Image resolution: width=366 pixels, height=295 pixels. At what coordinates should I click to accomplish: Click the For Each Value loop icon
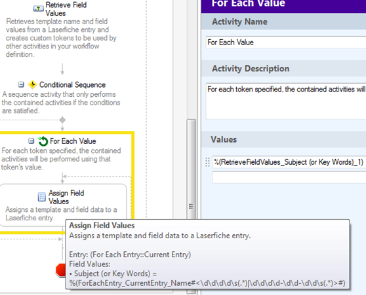[x=43, y=141]
